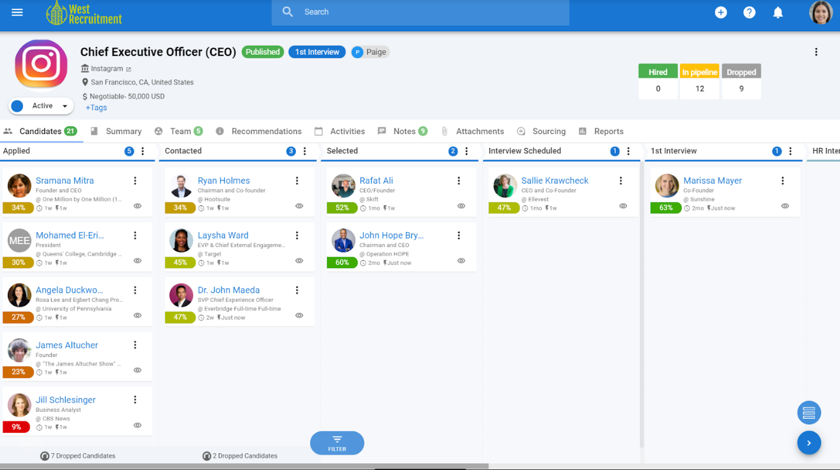
Task: Go to the Activities tab
Action: (340, 132)
